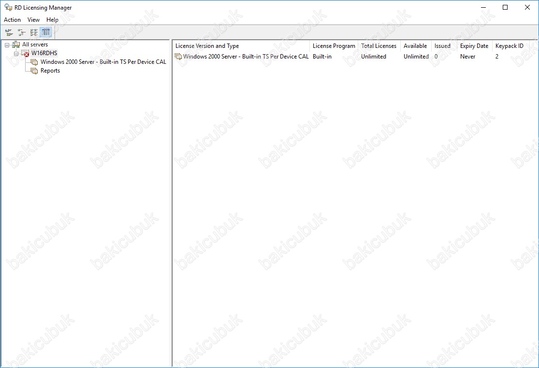Sort by License Version and Type column
The image size is (539, 368).
[241, 46]
